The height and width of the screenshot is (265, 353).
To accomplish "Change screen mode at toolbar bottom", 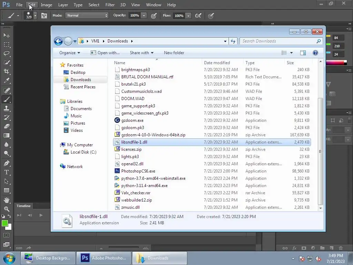I will pos(7,245).
